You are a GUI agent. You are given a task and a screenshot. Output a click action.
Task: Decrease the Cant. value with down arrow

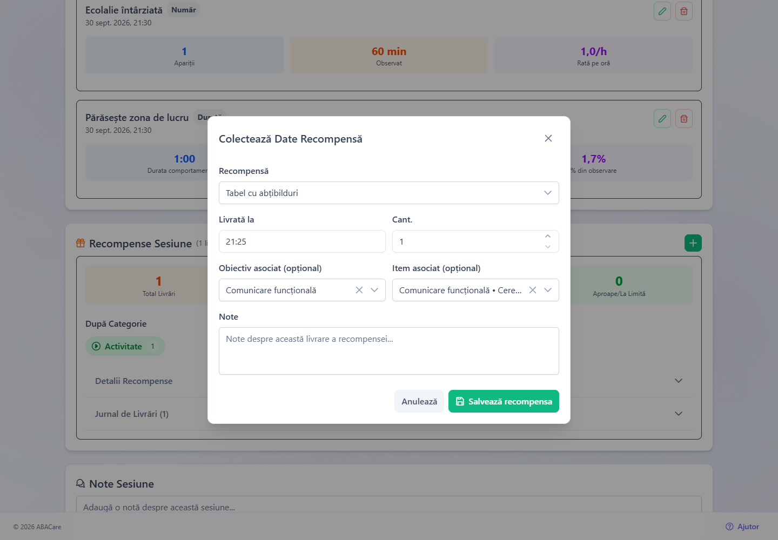coord(548,247)
